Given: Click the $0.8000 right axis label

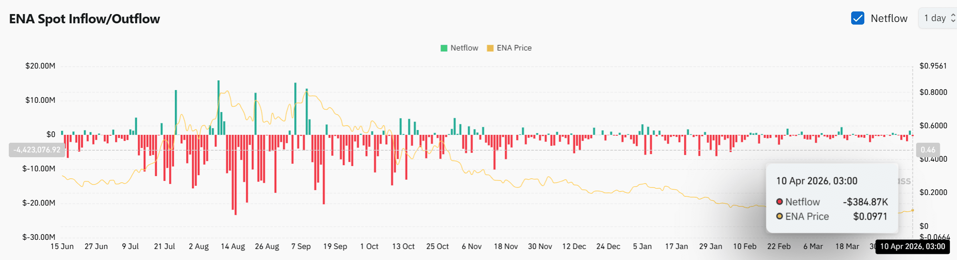Looking at the screenshot, I should point(933,92).
